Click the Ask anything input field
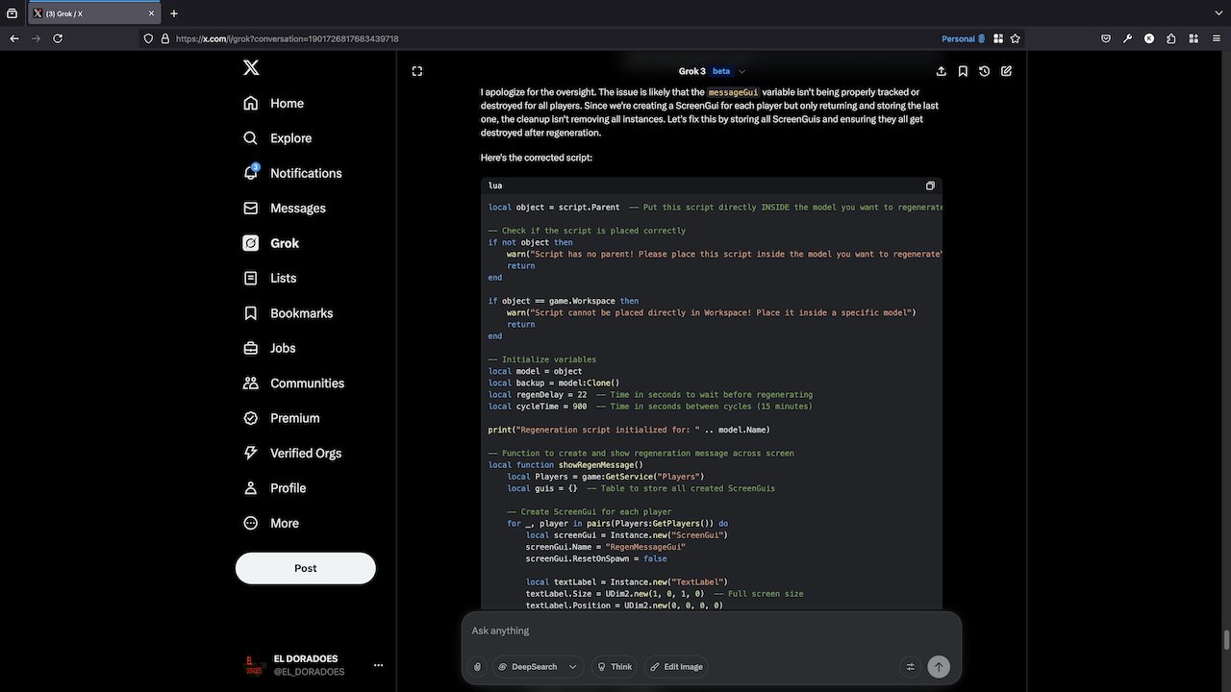Image resolution: width=1231 pixels, height=692 pixels. click(x=712, y=630)
